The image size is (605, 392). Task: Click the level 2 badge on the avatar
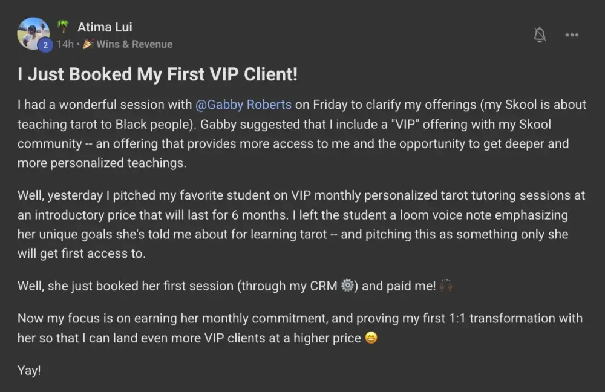[44, 45]
